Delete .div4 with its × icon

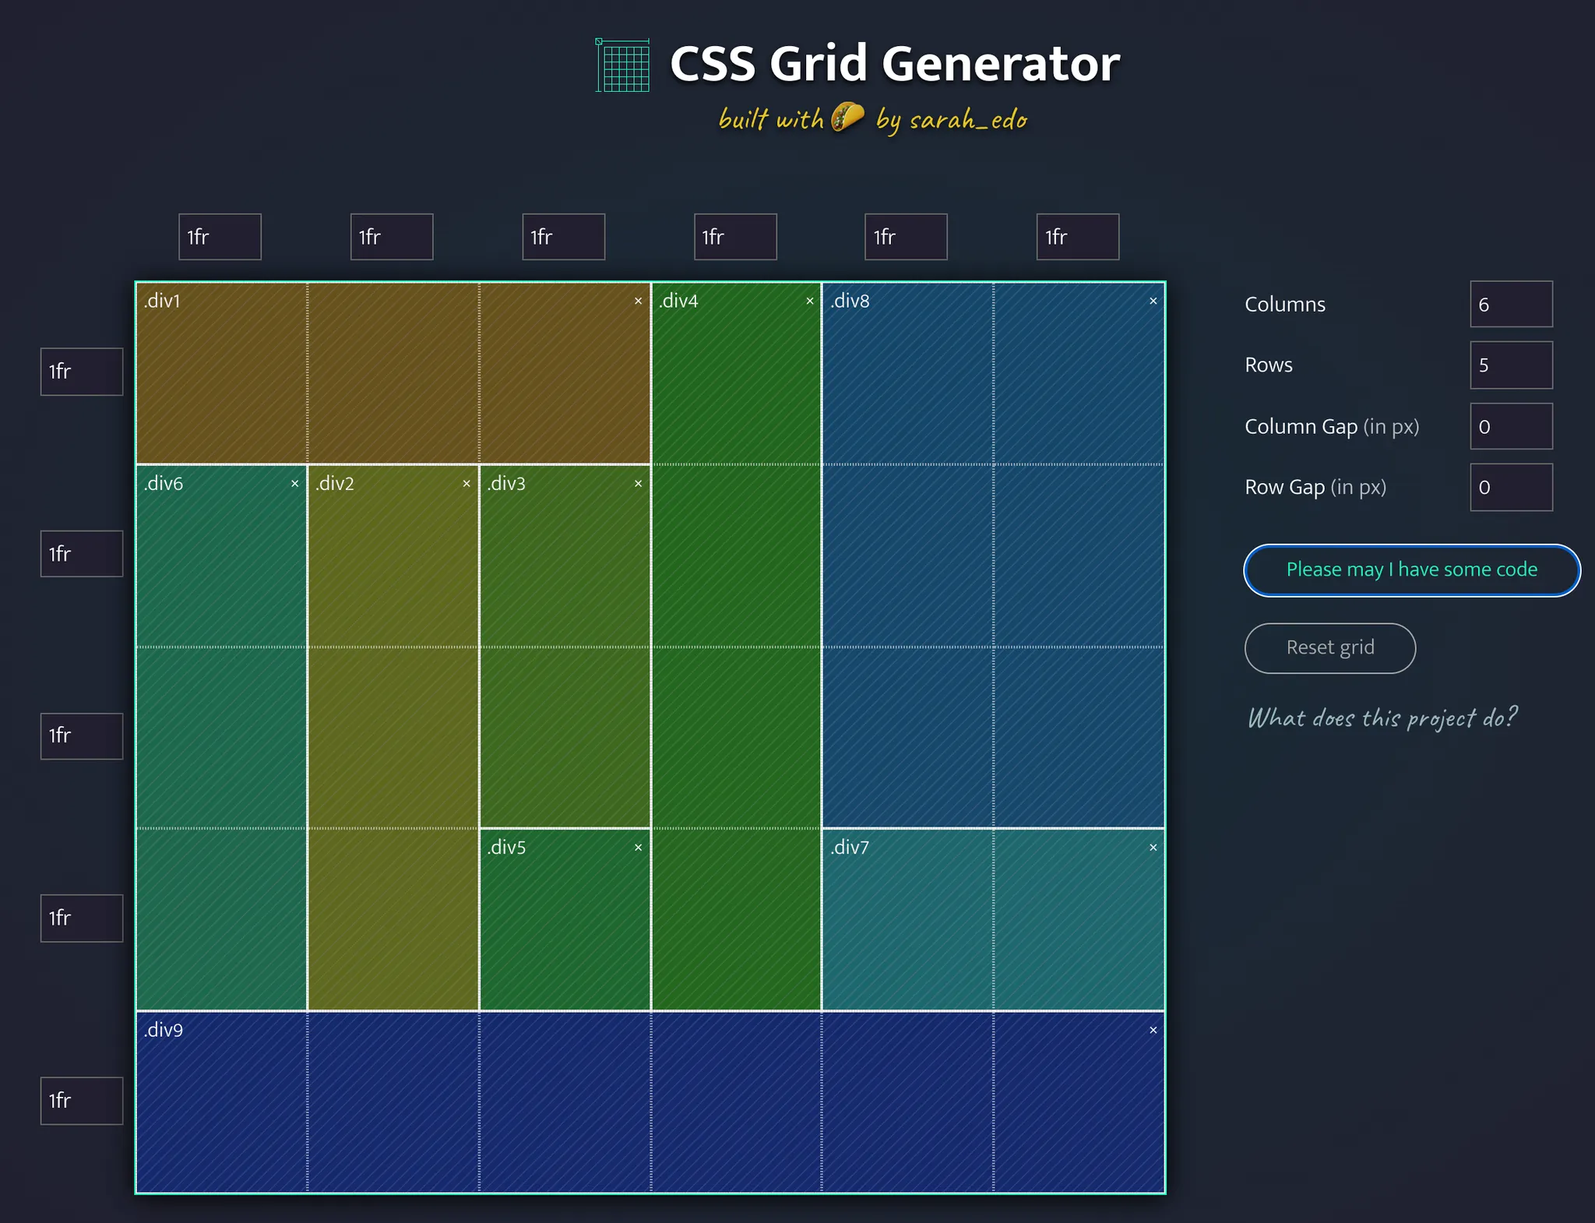809,301
